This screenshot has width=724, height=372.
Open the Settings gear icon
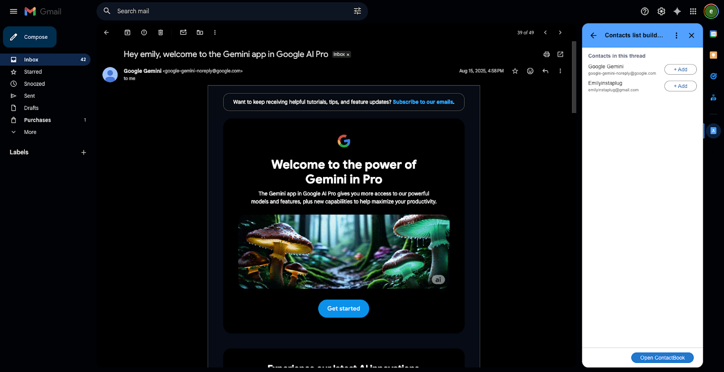click(661, 11)
